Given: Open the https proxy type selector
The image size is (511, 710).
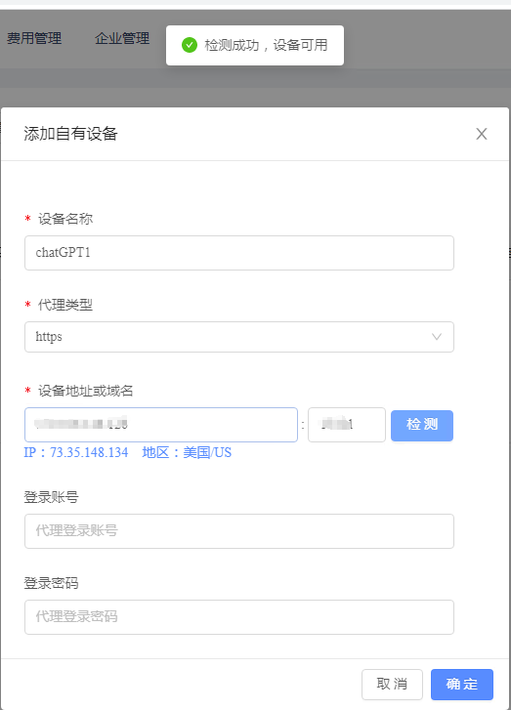Looking at the screenshot, I should click(239, 337).
